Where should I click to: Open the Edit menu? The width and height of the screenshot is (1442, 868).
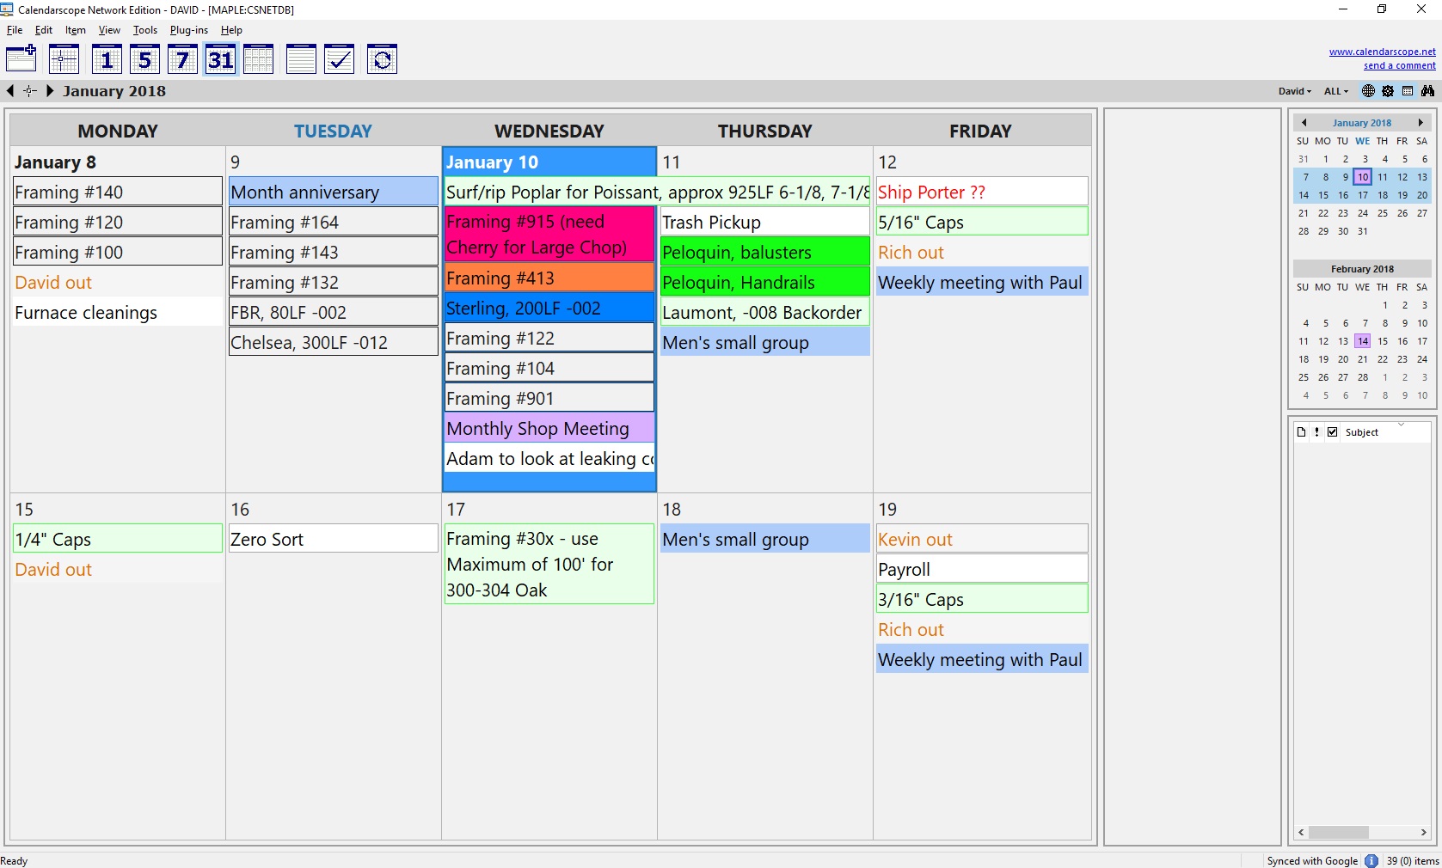(x=44, y=30)
